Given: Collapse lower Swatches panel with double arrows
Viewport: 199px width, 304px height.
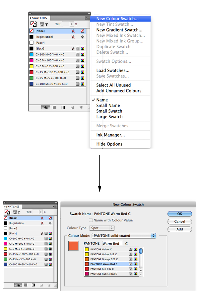Looking at the screenshot, I should pyautogui.click(x=56, y=203).
